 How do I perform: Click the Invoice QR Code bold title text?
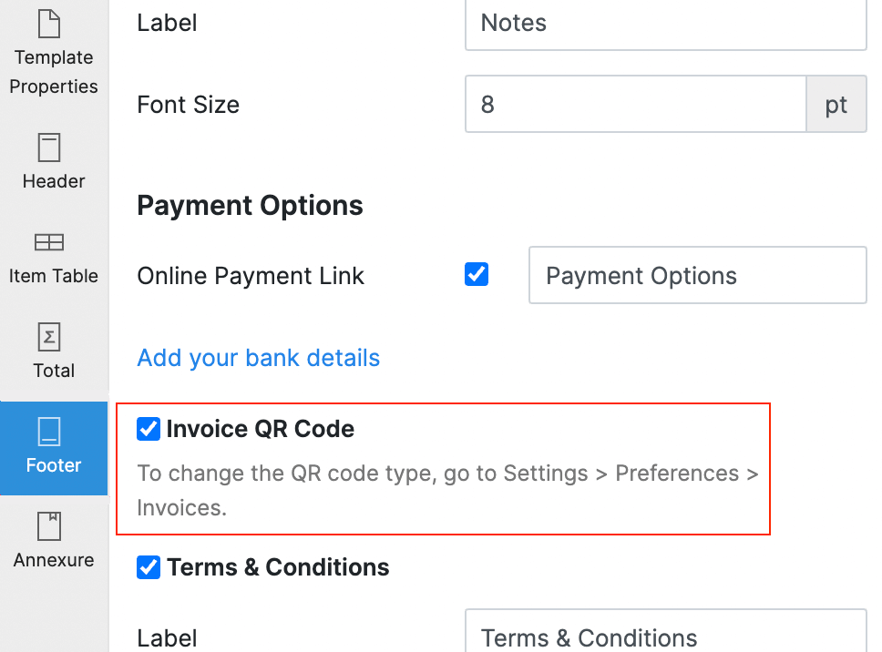click(260, 429)
